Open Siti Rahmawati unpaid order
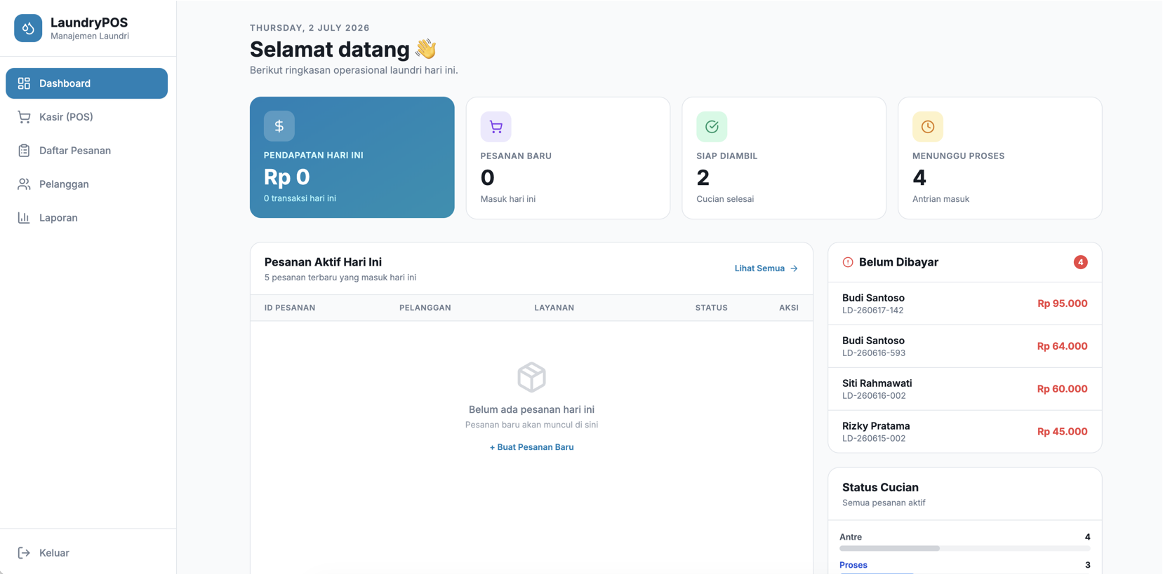Image resolution: width=1163 pixels, height=574 pixels. pos(965,389)
